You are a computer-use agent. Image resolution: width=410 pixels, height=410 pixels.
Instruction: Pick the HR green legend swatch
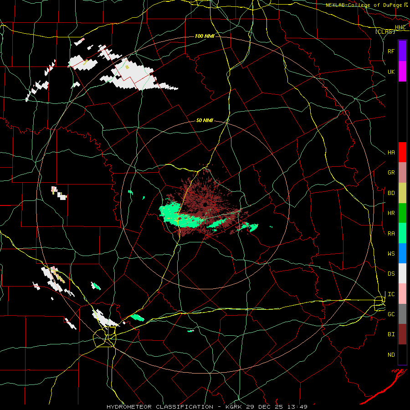(402, 213)
